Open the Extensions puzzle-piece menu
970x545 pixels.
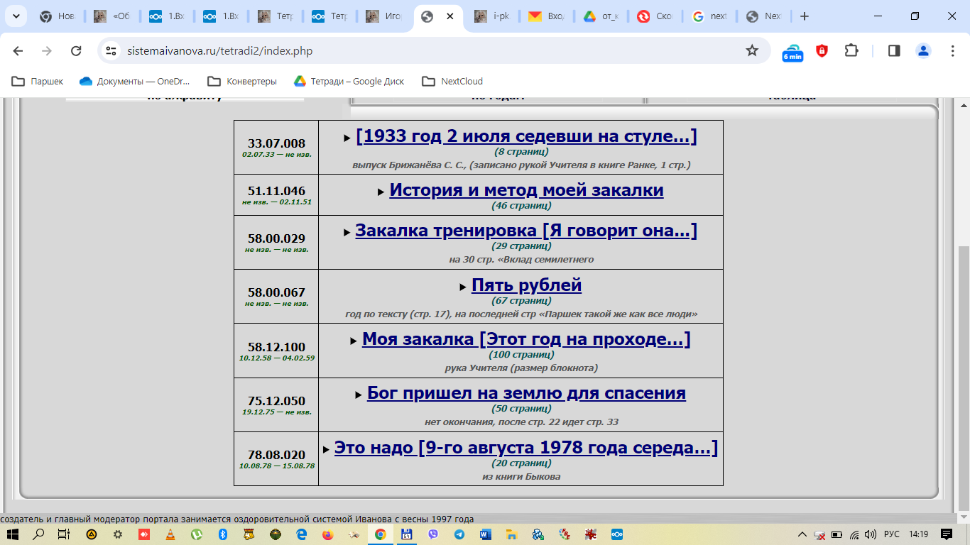[851, 50]
